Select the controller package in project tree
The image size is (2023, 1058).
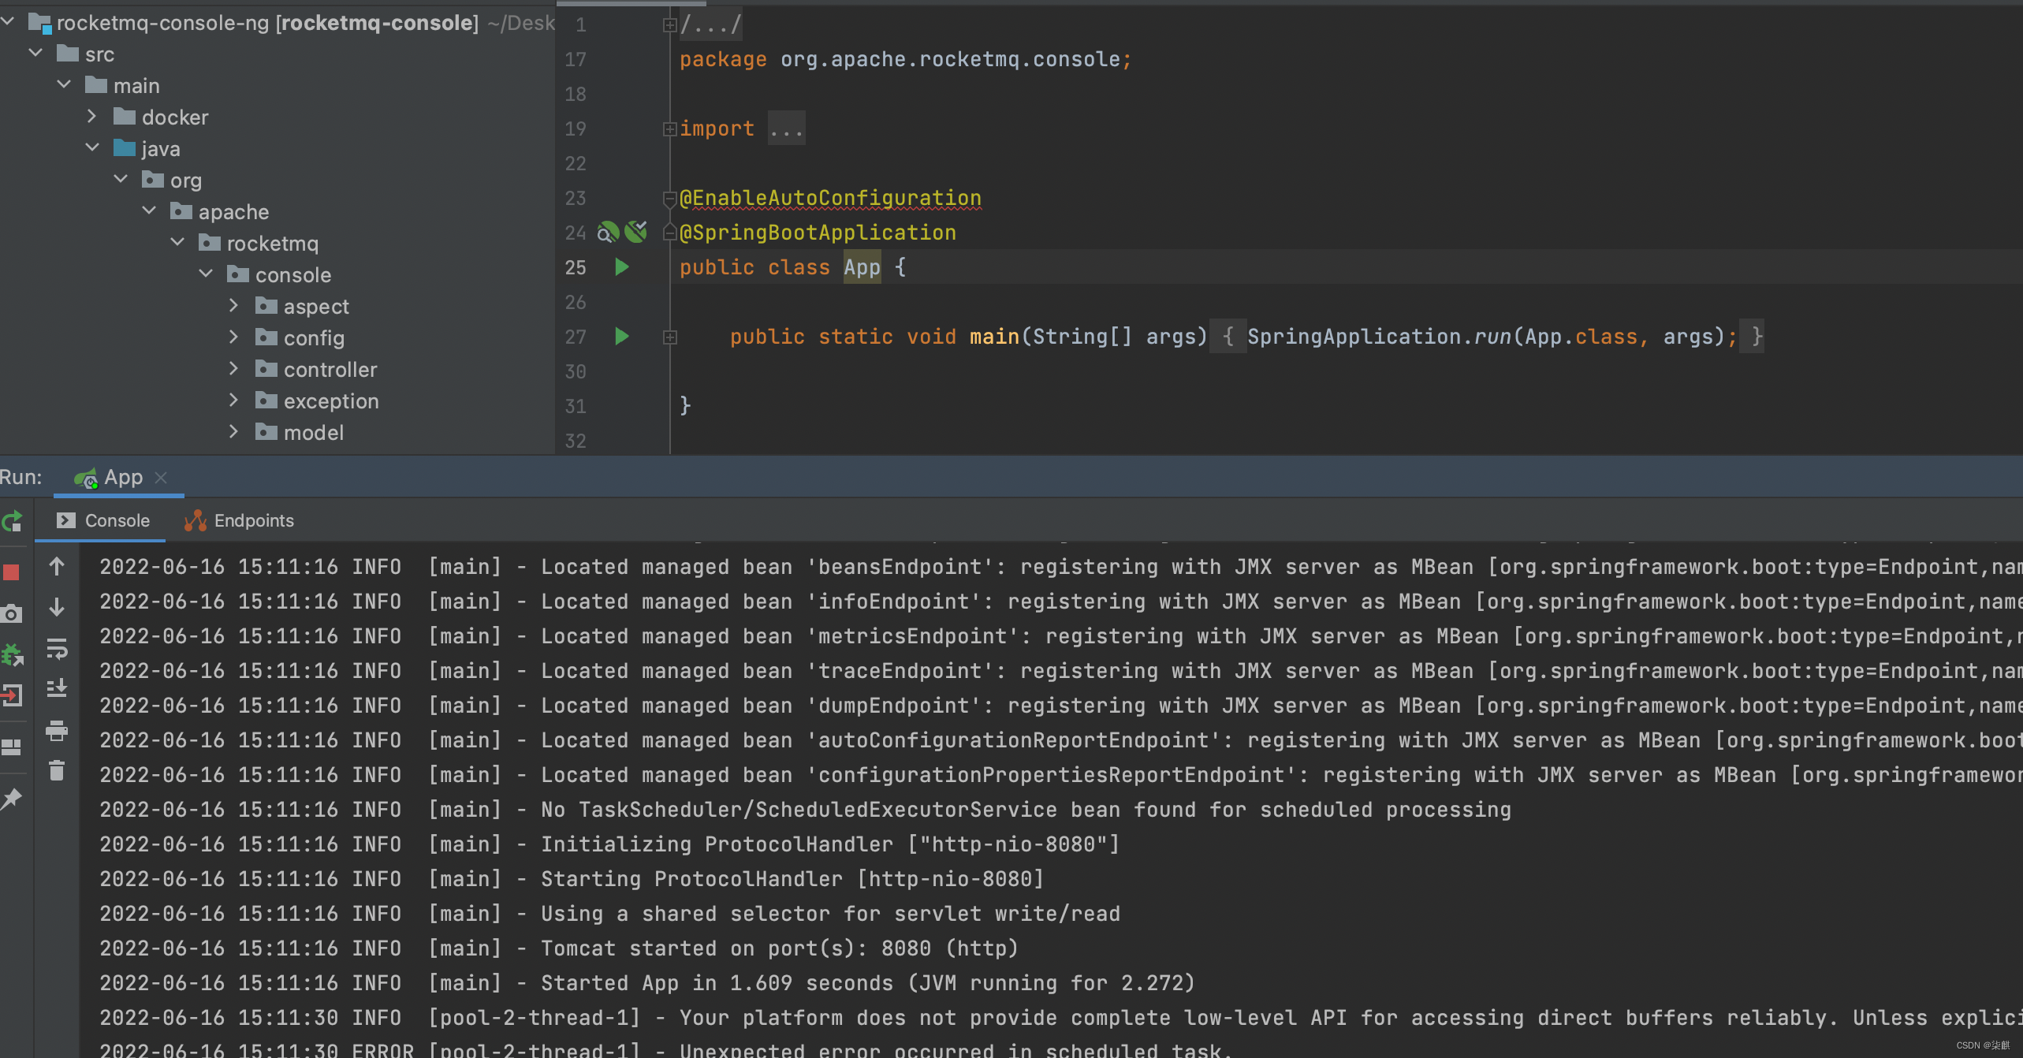(x=330, y=369)
